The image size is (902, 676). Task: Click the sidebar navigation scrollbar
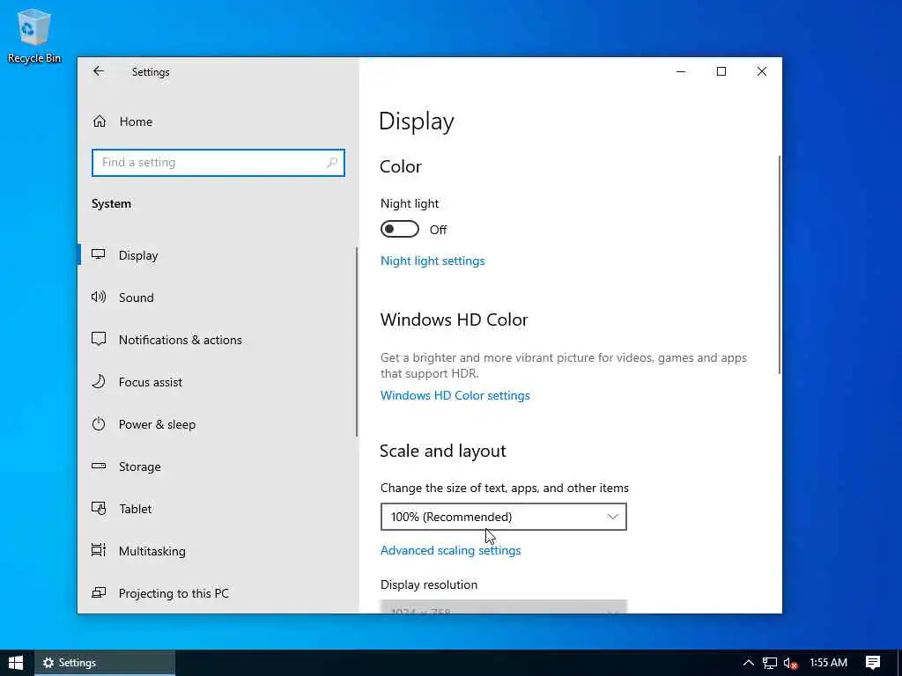pyautogui.click(x=357, y=342)
